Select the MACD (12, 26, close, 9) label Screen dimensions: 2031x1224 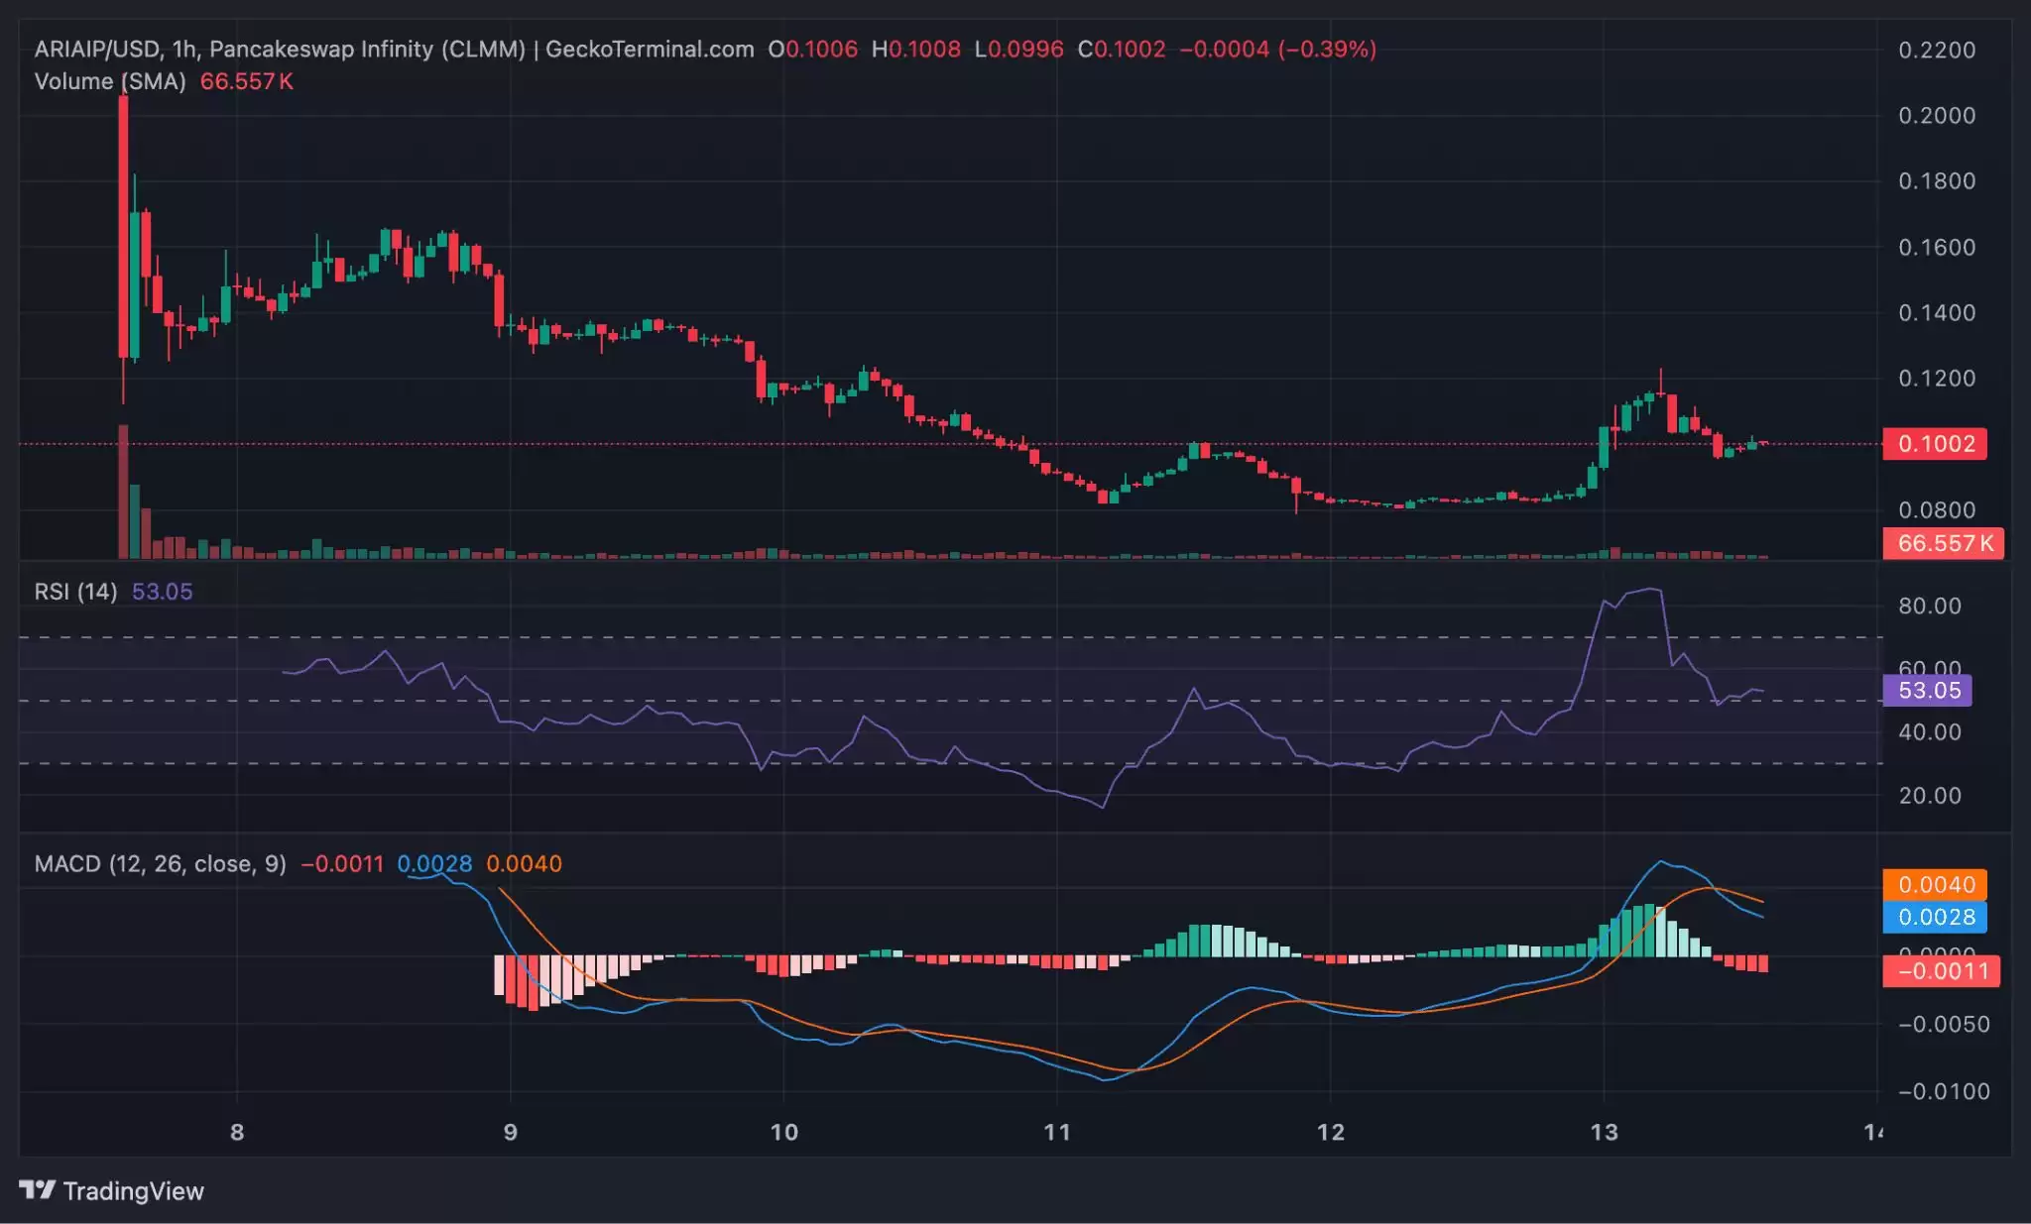point(161,863)
